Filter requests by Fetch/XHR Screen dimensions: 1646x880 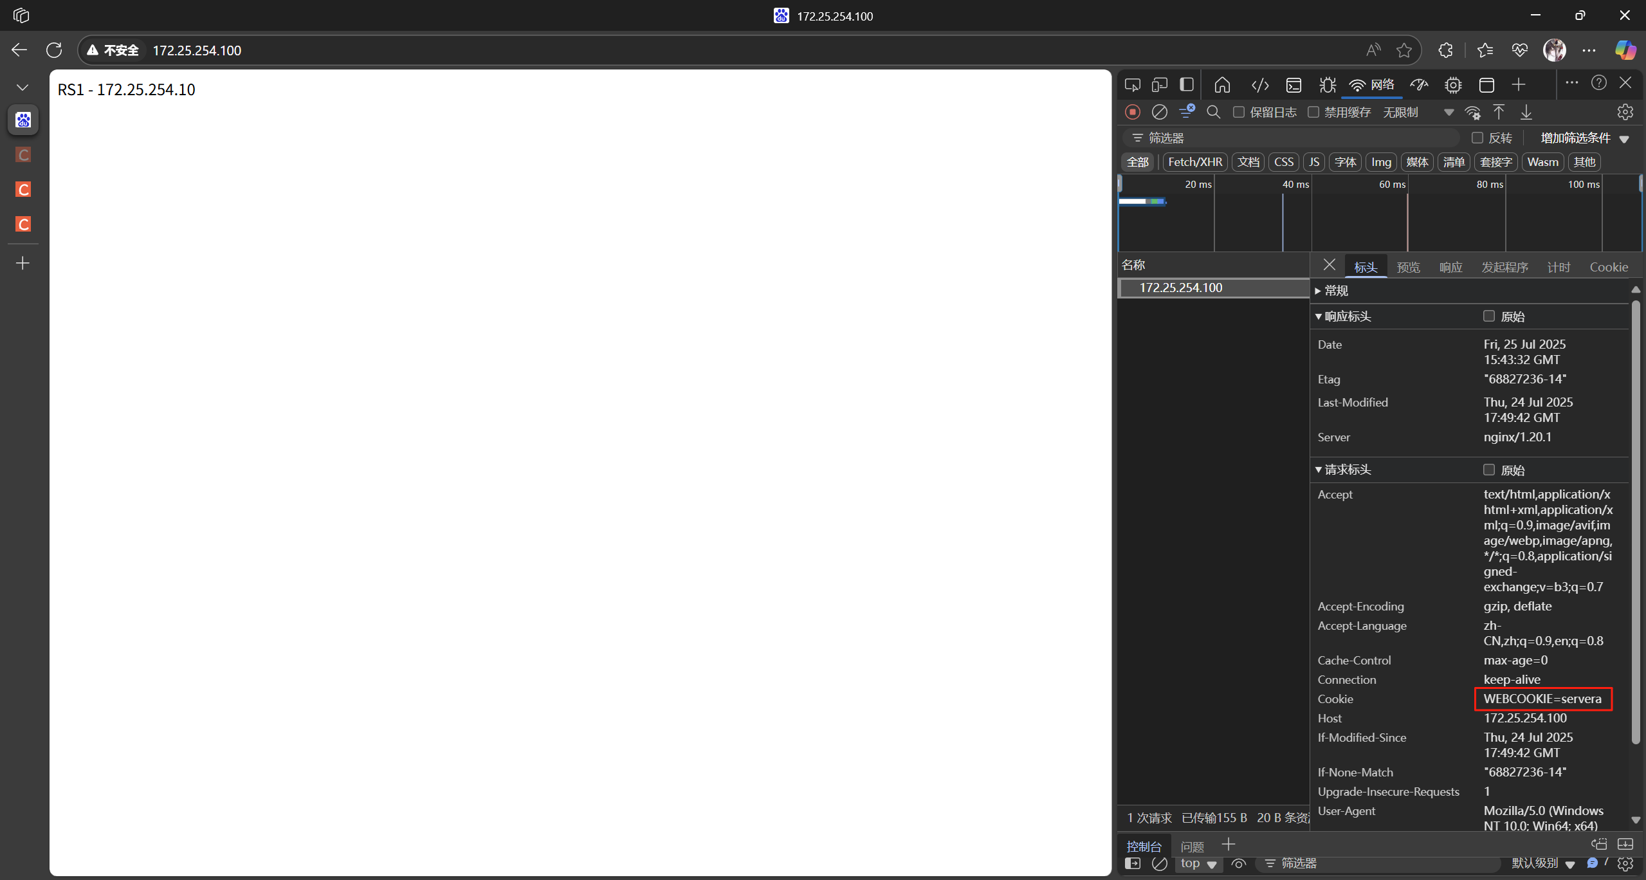1195,162
